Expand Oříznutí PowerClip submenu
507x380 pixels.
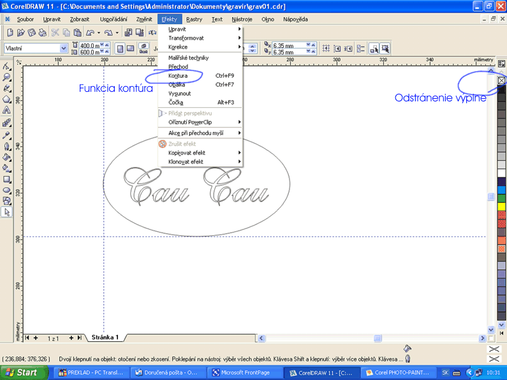(200, 122)
